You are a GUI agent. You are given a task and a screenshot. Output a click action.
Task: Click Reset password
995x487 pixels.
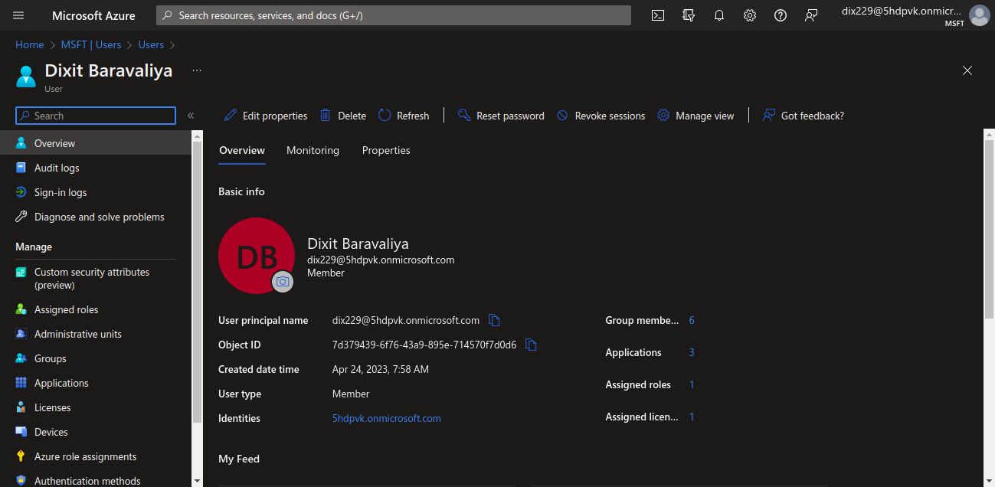pos(501,116)
